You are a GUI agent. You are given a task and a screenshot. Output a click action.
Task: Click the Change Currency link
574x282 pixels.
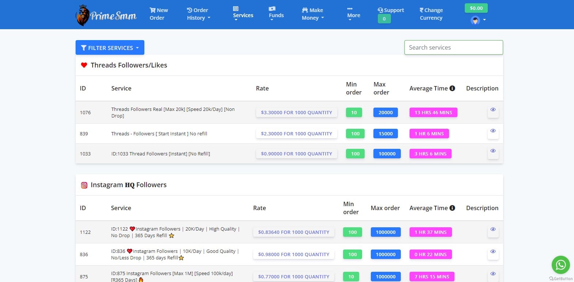pyautogui.click(x=431, y=14)
